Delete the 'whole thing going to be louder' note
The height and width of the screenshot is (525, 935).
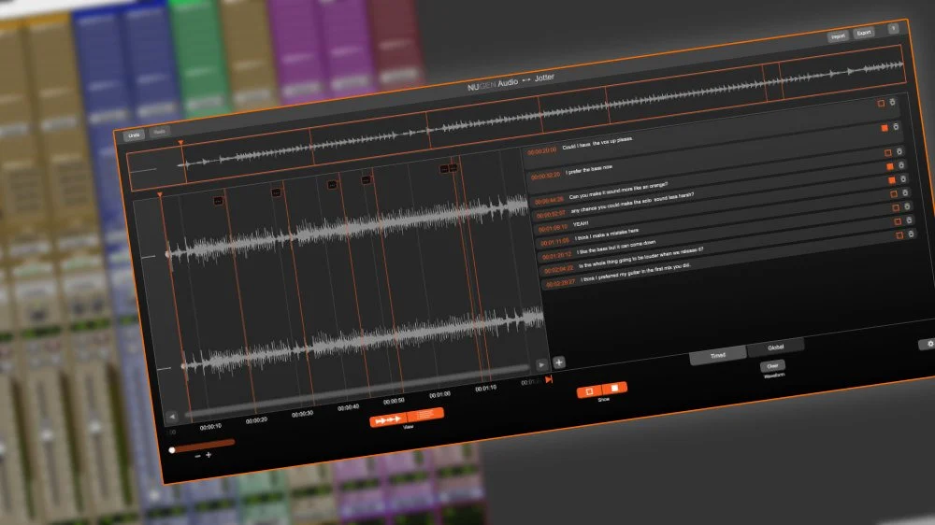910,220
